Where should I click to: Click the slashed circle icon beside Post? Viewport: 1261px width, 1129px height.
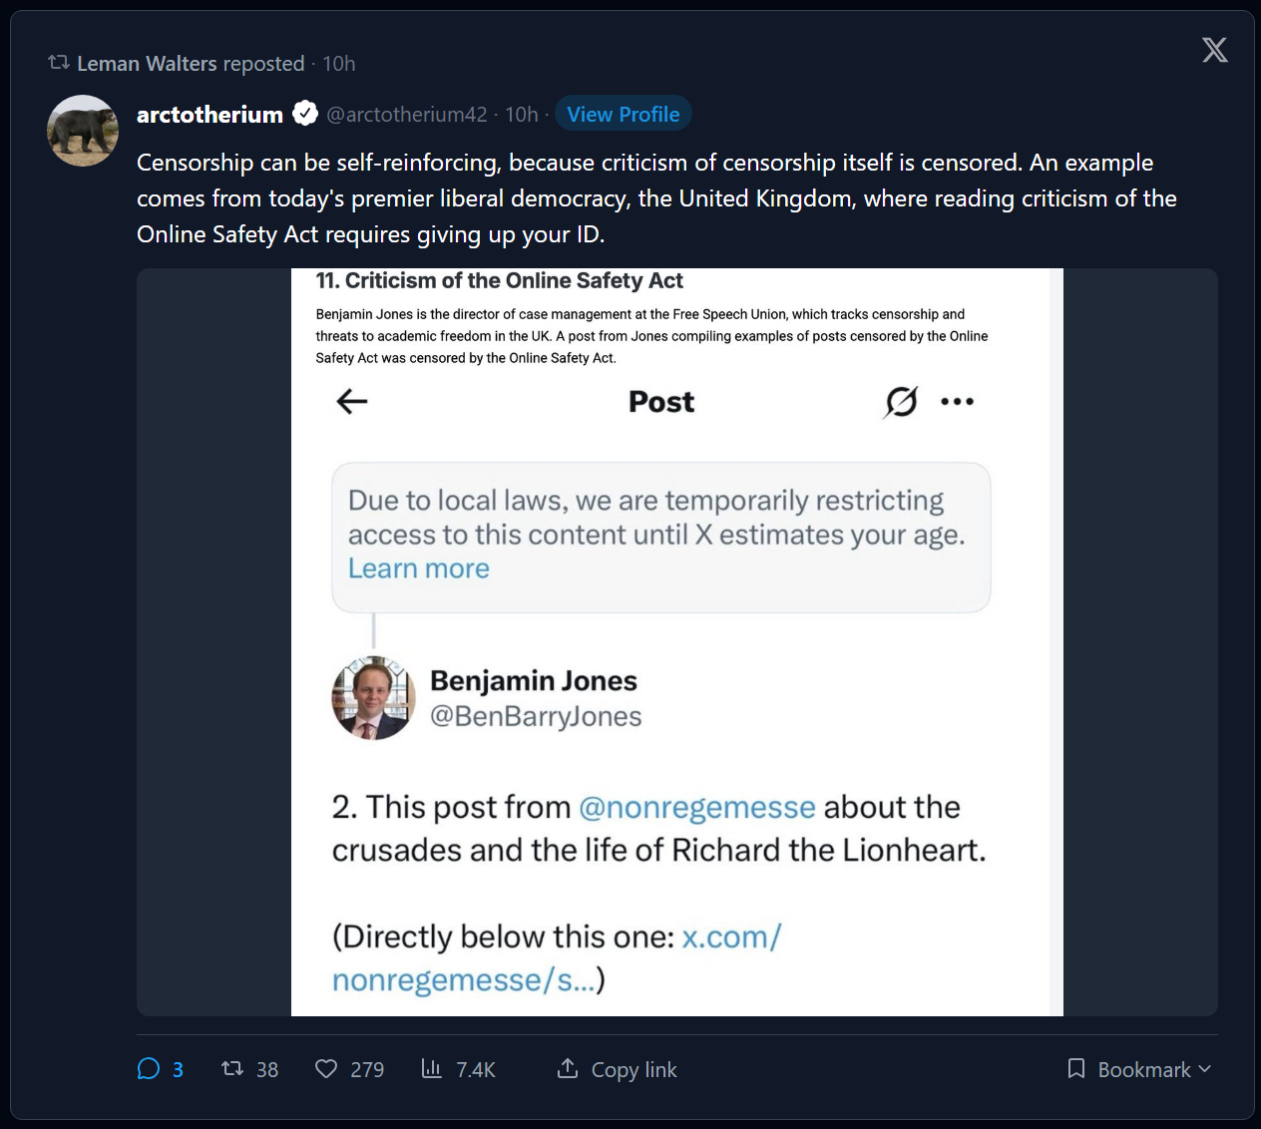click(901, 401)
